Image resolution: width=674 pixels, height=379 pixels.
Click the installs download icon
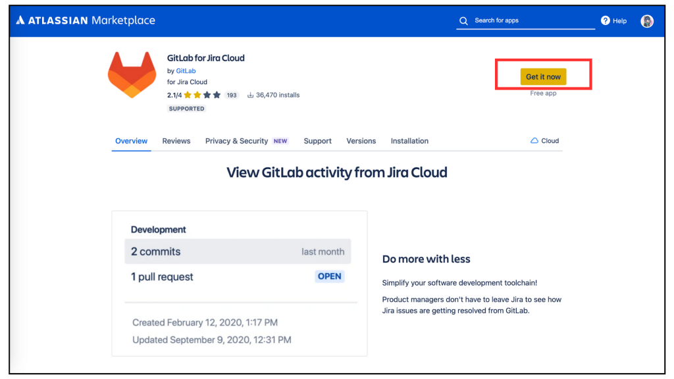[250, 95]
